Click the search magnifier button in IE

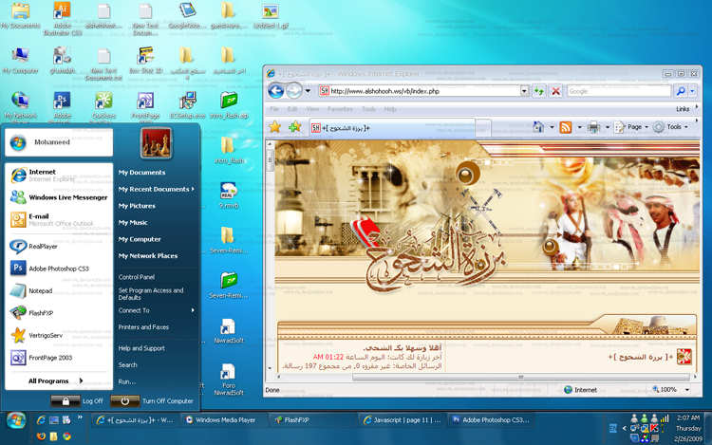tap(681, 91)
